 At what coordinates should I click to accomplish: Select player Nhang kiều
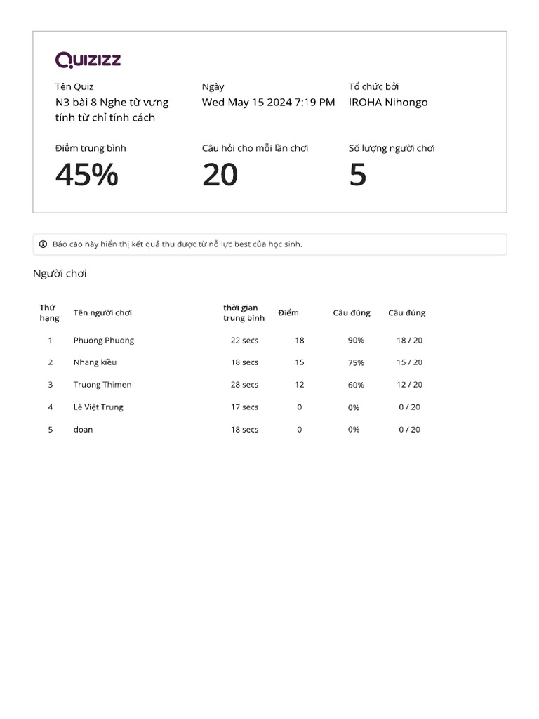[x=95, y=362]
